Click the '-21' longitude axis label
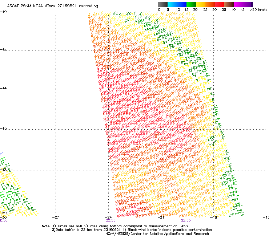 click(161, 217)
